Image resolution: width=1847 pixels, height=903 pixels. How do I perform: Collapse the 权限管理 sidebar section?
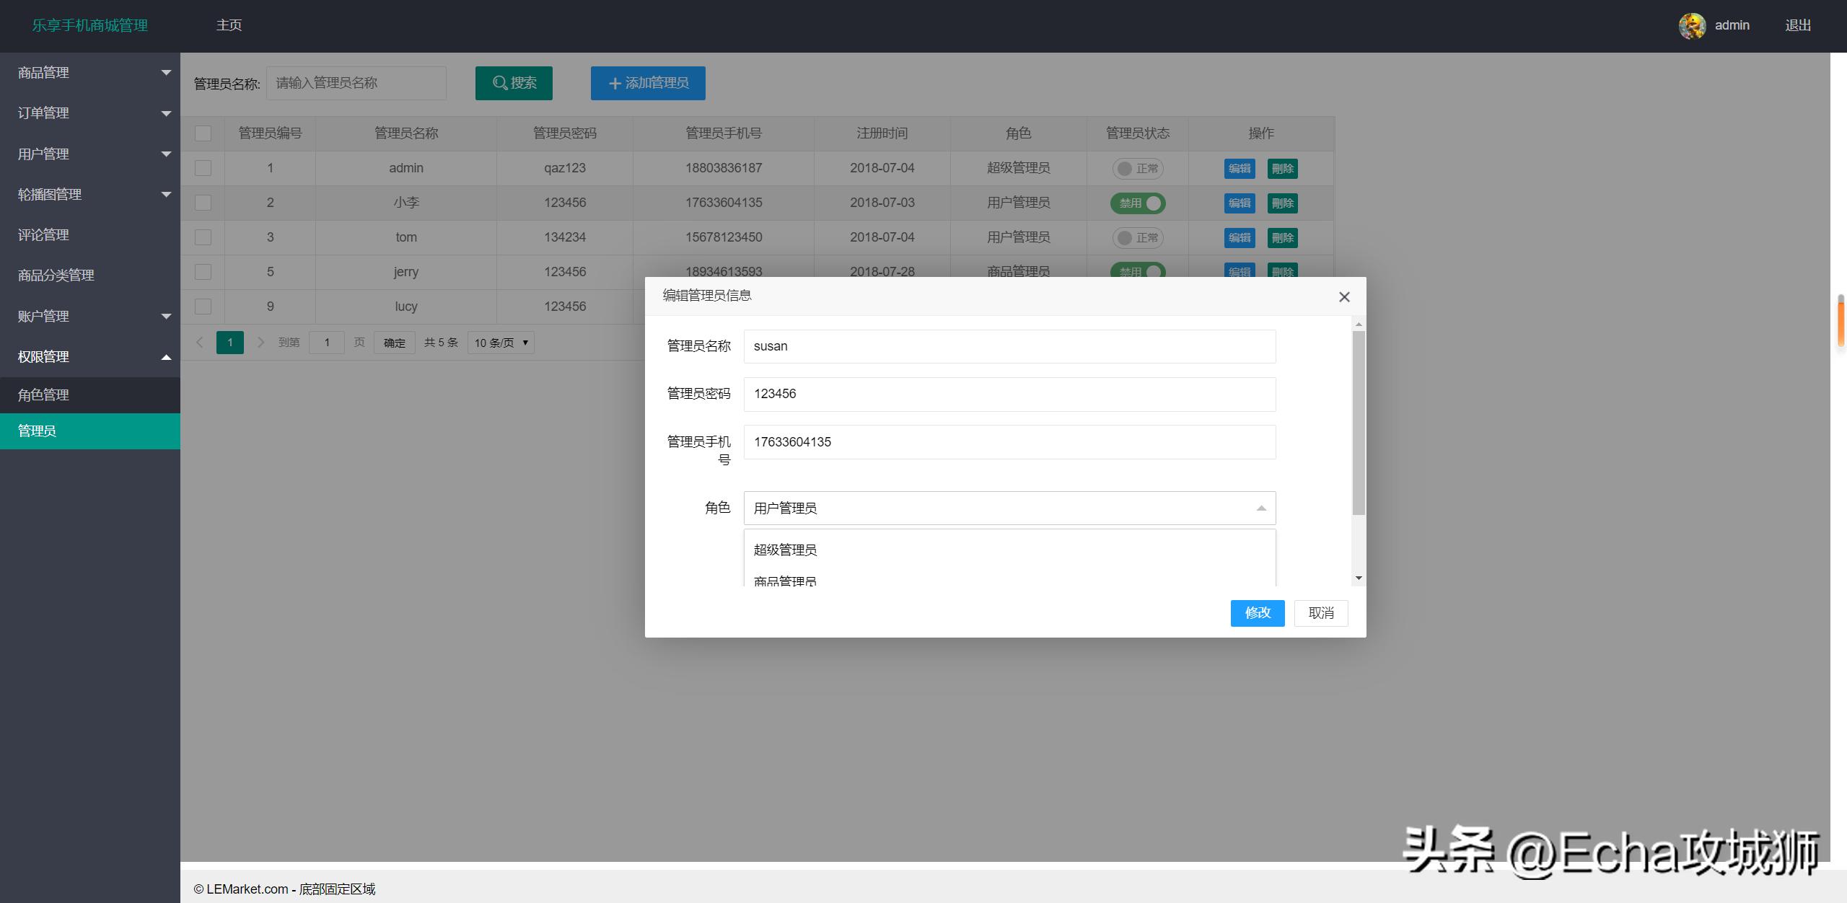[x=90, y=356]
